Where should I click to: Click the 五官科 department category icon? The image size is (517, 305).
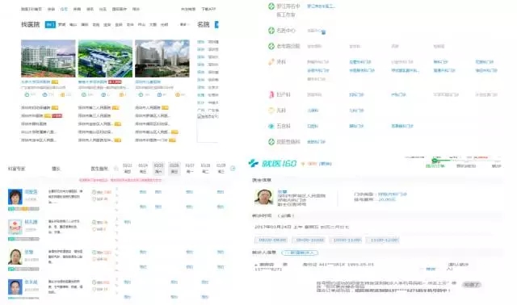(271, 126)
